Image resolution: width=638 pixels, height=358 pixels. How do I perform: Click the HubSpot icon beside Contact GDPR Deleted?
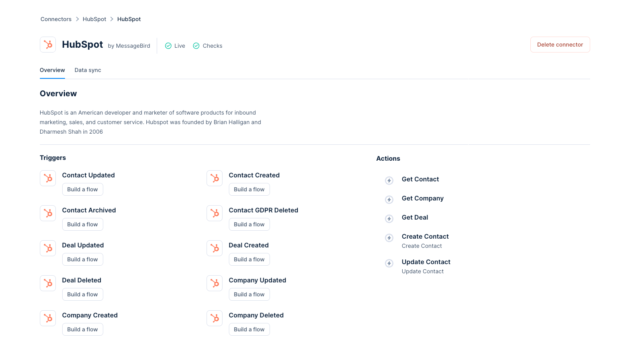pos(215,213)
